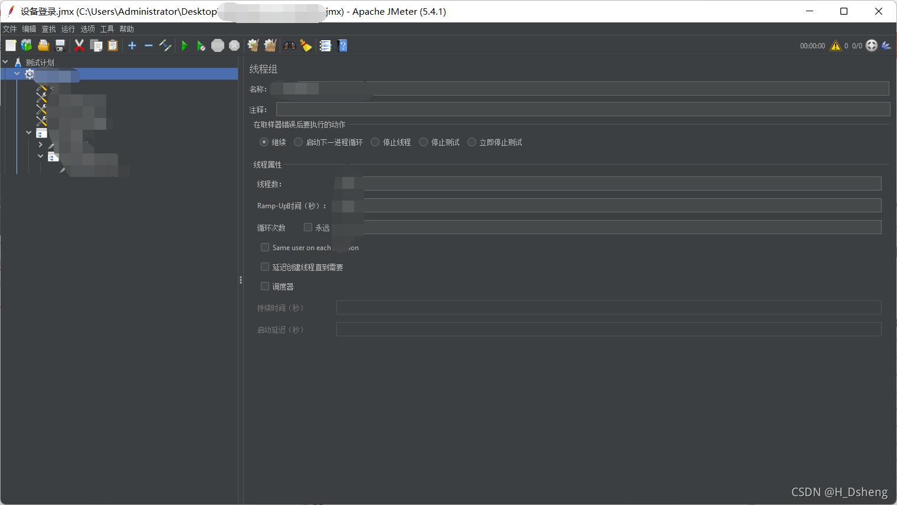The image size is (897, 505).
Task: Open Search with binoculars icon
Action: [289, 45]
